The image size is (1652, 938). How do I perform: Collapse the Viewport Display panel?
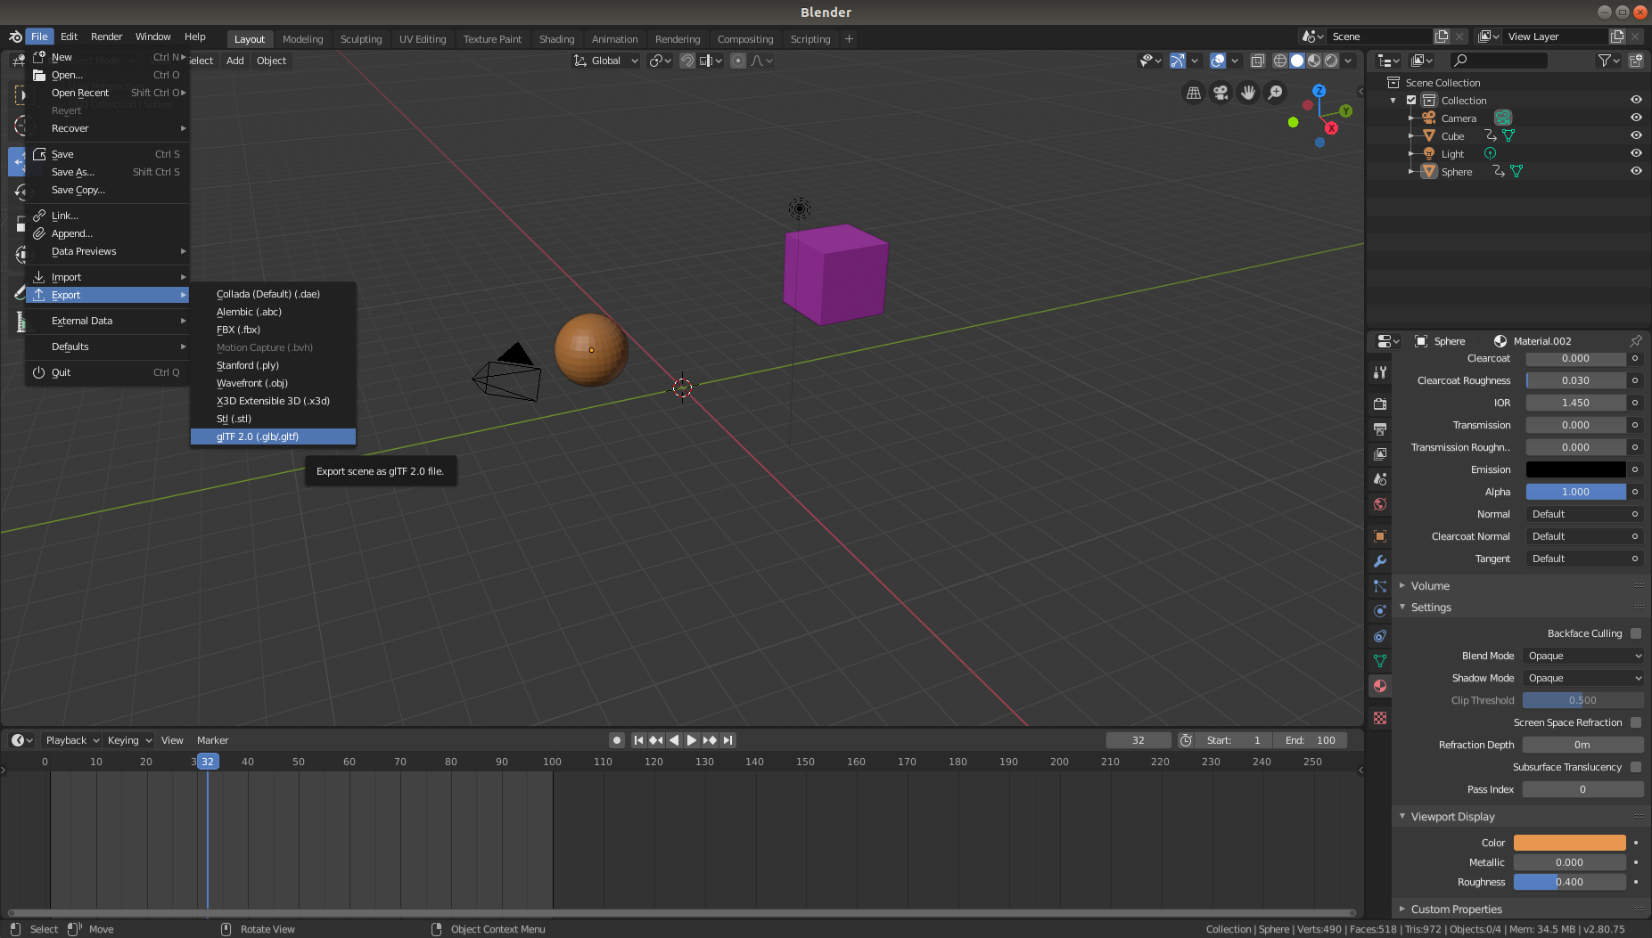click(x=1452, y=817)
